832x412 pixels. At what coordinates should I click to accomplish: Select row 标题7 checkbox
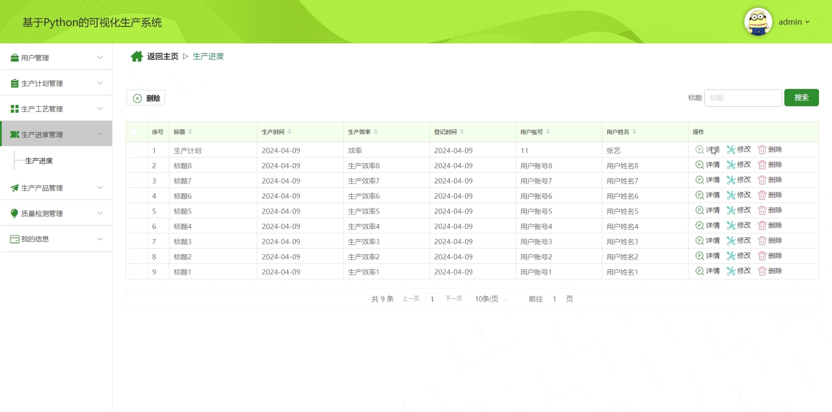coord(134,181)
